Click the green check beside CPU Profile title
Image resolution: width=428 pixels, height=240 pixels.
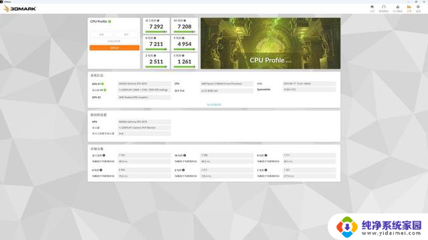coord(110,21)
